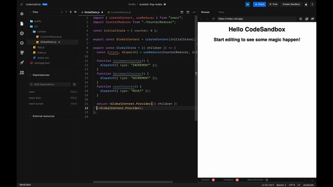Viewport: 333px width, 187px height.
Task: Click the Drafts breadcrumb link
Action: 132,4
